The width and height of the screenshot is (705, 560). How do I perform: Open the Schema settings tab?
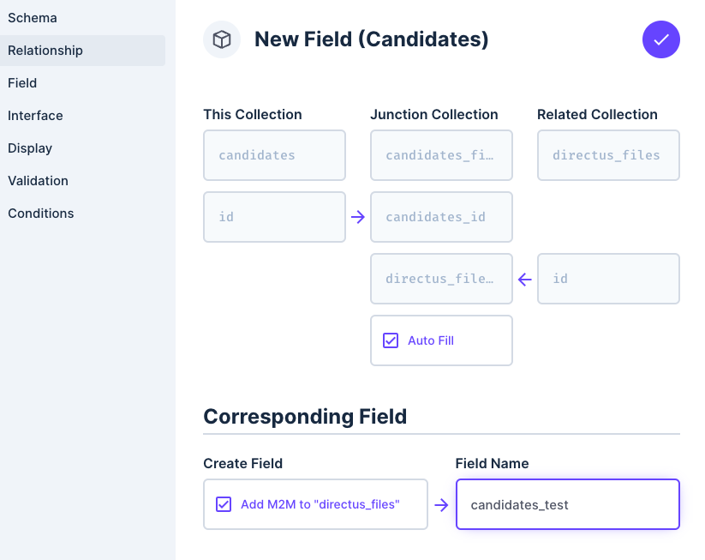32,17
